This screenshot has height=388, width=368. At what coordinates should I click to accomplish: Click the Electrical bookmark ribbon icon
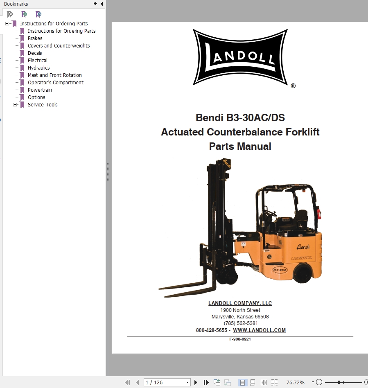click(22, 61)
